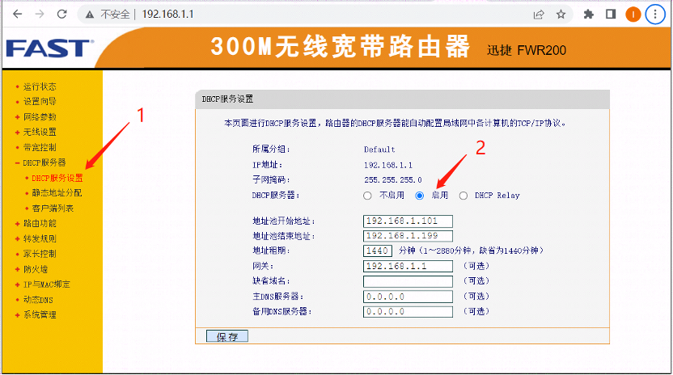This screenshot has width=673, height=375.
Task: Bookmark this page with the star icon
Action: [x=561, y=15]
